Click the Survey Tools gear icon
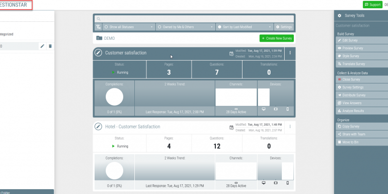The width and height of the screenshot is (388, 194). [339, 16]
